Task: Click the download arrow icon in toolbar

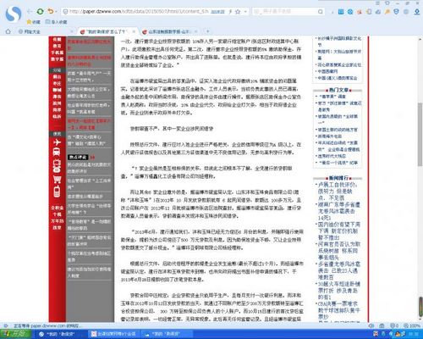Action: pyautogui.click(x=417, y=12)
